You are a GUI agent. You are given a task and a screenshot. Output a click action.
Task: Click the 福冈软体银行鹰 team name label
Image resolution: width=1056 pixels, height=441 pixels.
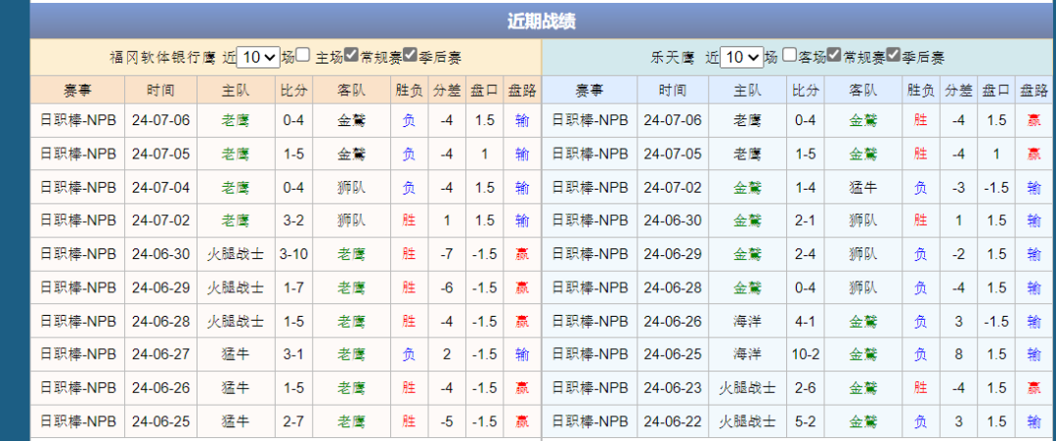(x=162, y=58)
